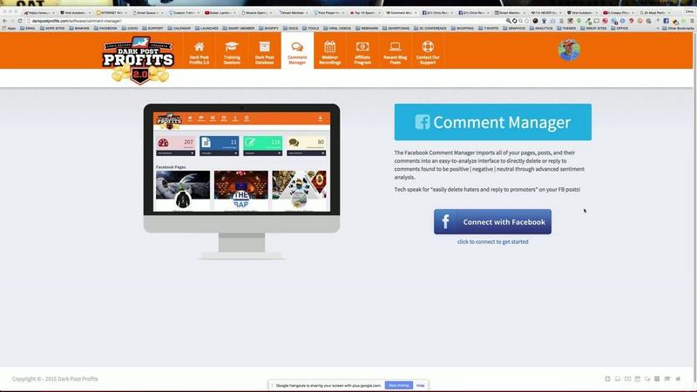697x392 pixels.
Task: Click 'Copyright © - 2015 Dark Post Profits' text
Action: [x=55, y=379]
